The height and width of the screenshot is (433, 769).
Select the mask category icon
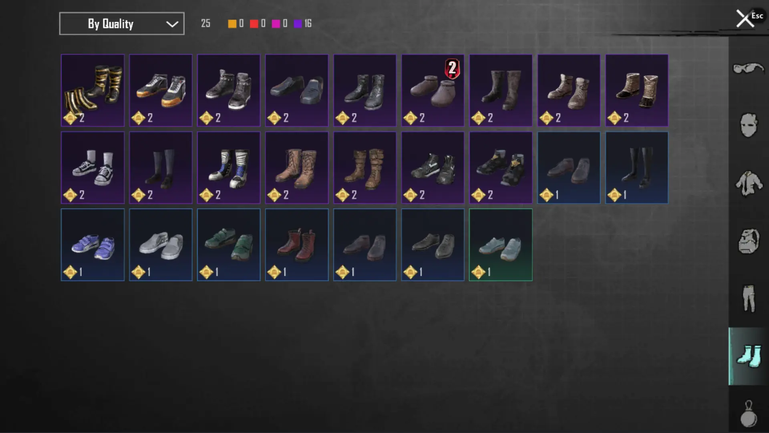(x=748, y=125)
